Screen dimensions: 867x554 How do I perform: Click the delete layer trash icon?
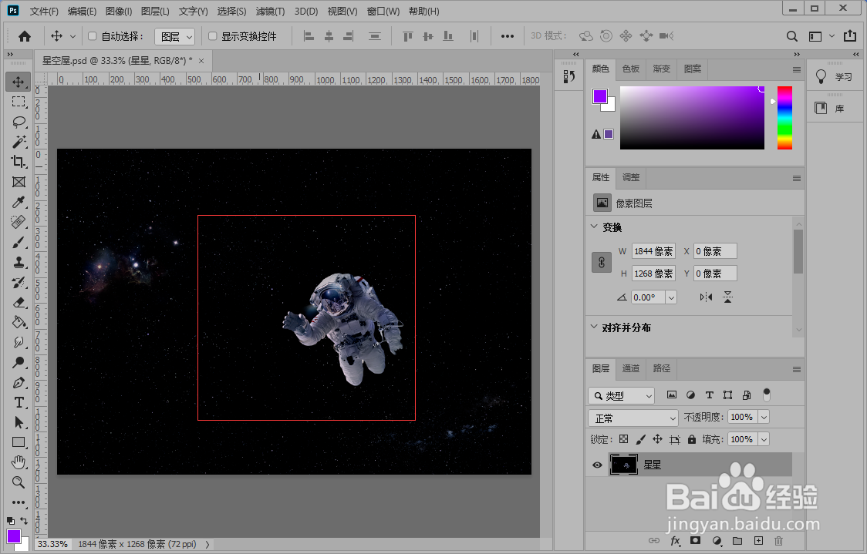[778, 541]
